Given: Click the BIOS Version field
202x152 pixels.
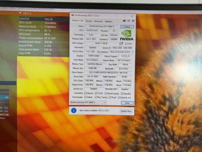Looking at the screenshot, I should click(x=102, y=43).
